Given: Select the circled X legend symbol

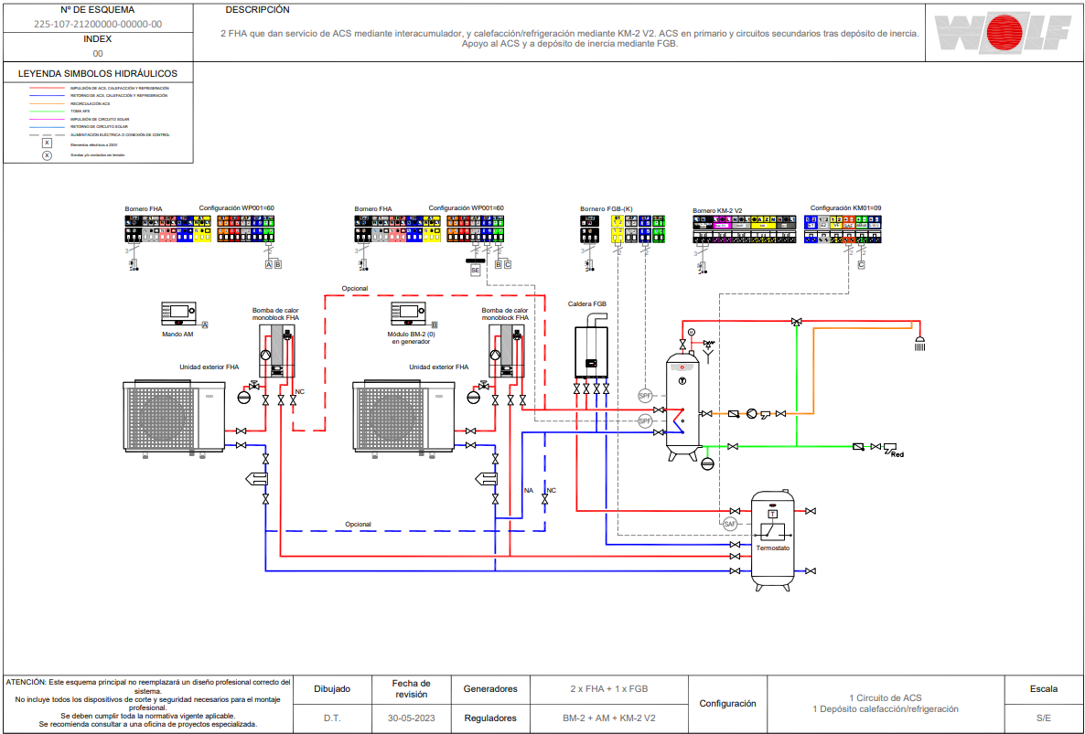Looking at the screenshot, I should point(47,155).
